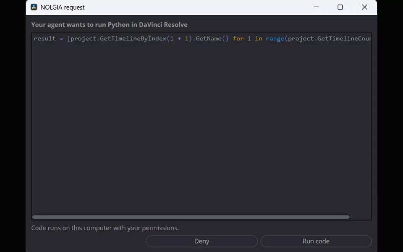Viewport: 403px width, 252px height.
Task: Click the 'NOLGIA request' window title
Action: coord(63,8)
